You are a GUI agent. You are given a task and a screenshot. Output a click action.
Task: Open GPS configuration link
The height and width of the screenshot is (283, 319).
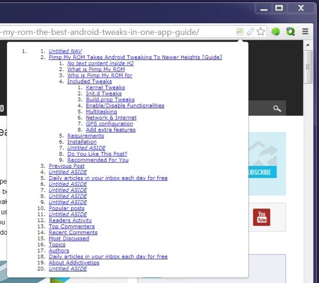pos(109,123)
